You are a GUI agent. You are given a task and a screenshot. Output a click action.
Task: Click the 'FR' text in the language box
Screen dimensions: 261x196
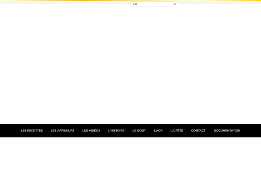coord(135,4)
